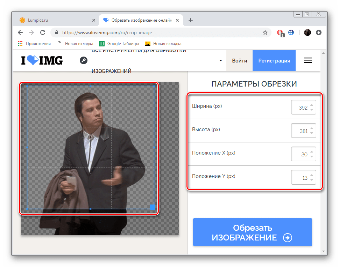Click the Положение X (px) label
The width and height of the screenshot is (339, 267).
pos(214,153)
